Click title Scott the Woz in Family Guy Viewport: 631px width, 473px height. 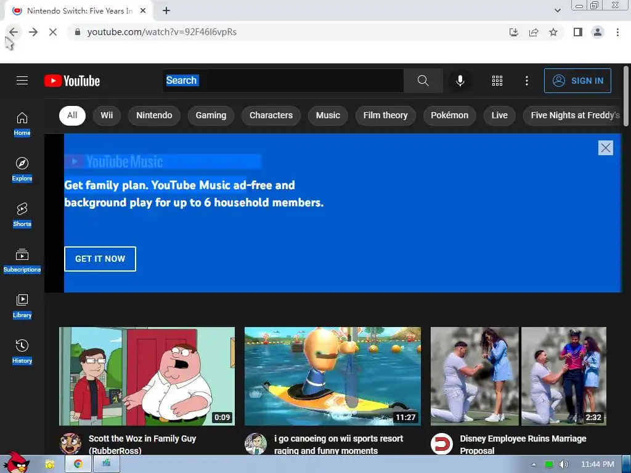142,445
